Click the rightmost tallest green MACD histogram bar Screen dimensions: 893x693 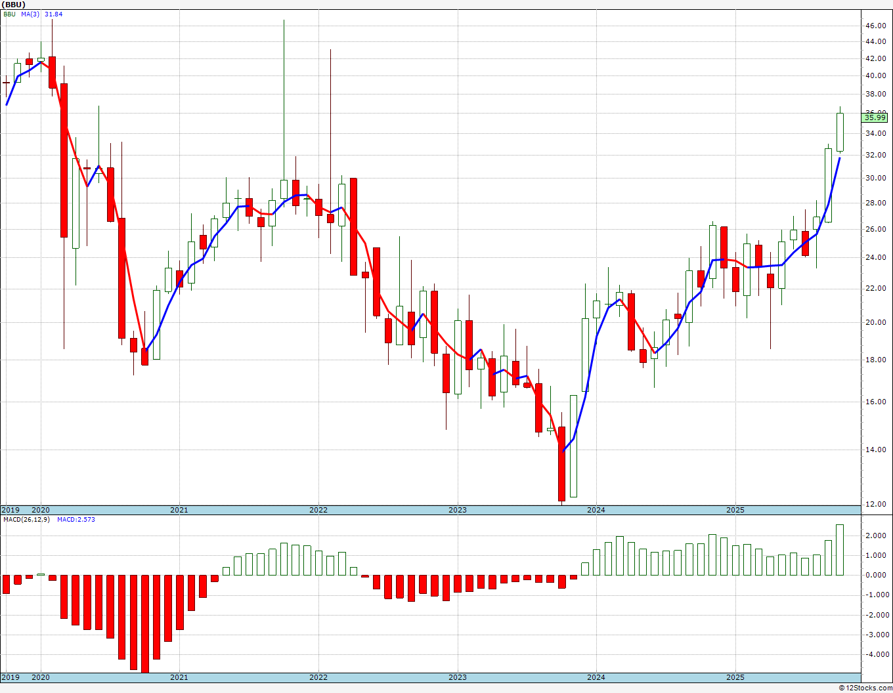coord(840,550)
